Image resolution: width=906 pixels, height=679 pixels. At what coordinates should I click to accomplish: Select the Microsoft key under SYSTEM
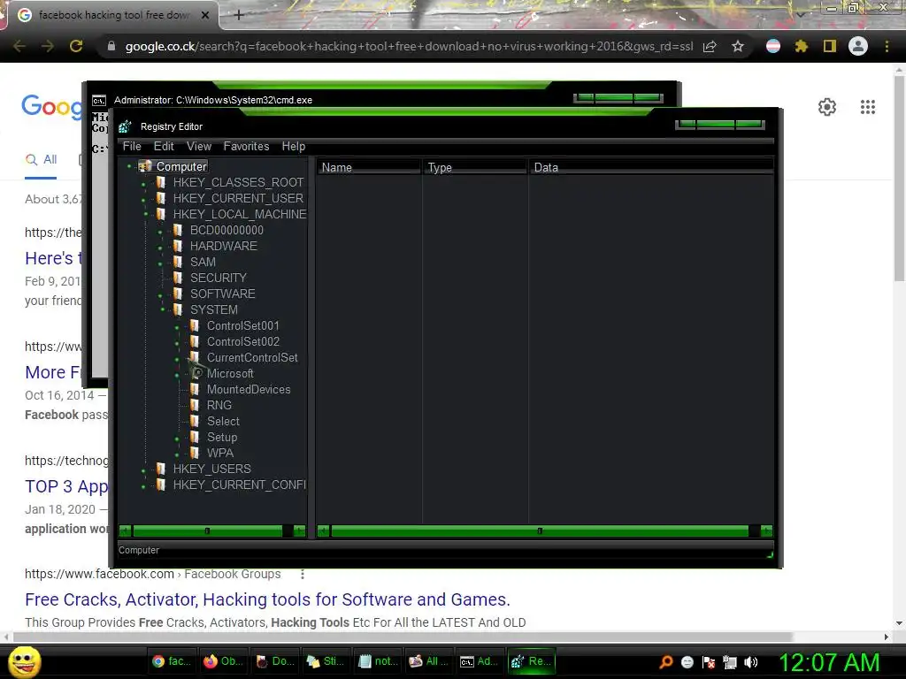[x=230, y=374]
